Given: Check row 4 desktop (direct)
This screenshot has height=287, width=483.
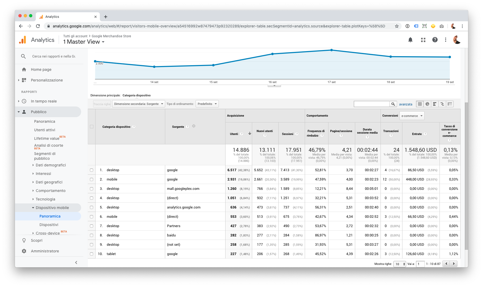Looking at the screenshot, I should [92, 198].
